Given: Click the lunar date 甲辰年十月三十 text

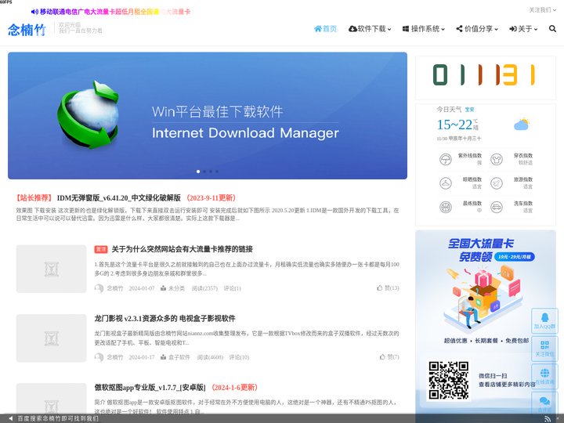Looking at the screenshot, I should click(x=465, y=139).
